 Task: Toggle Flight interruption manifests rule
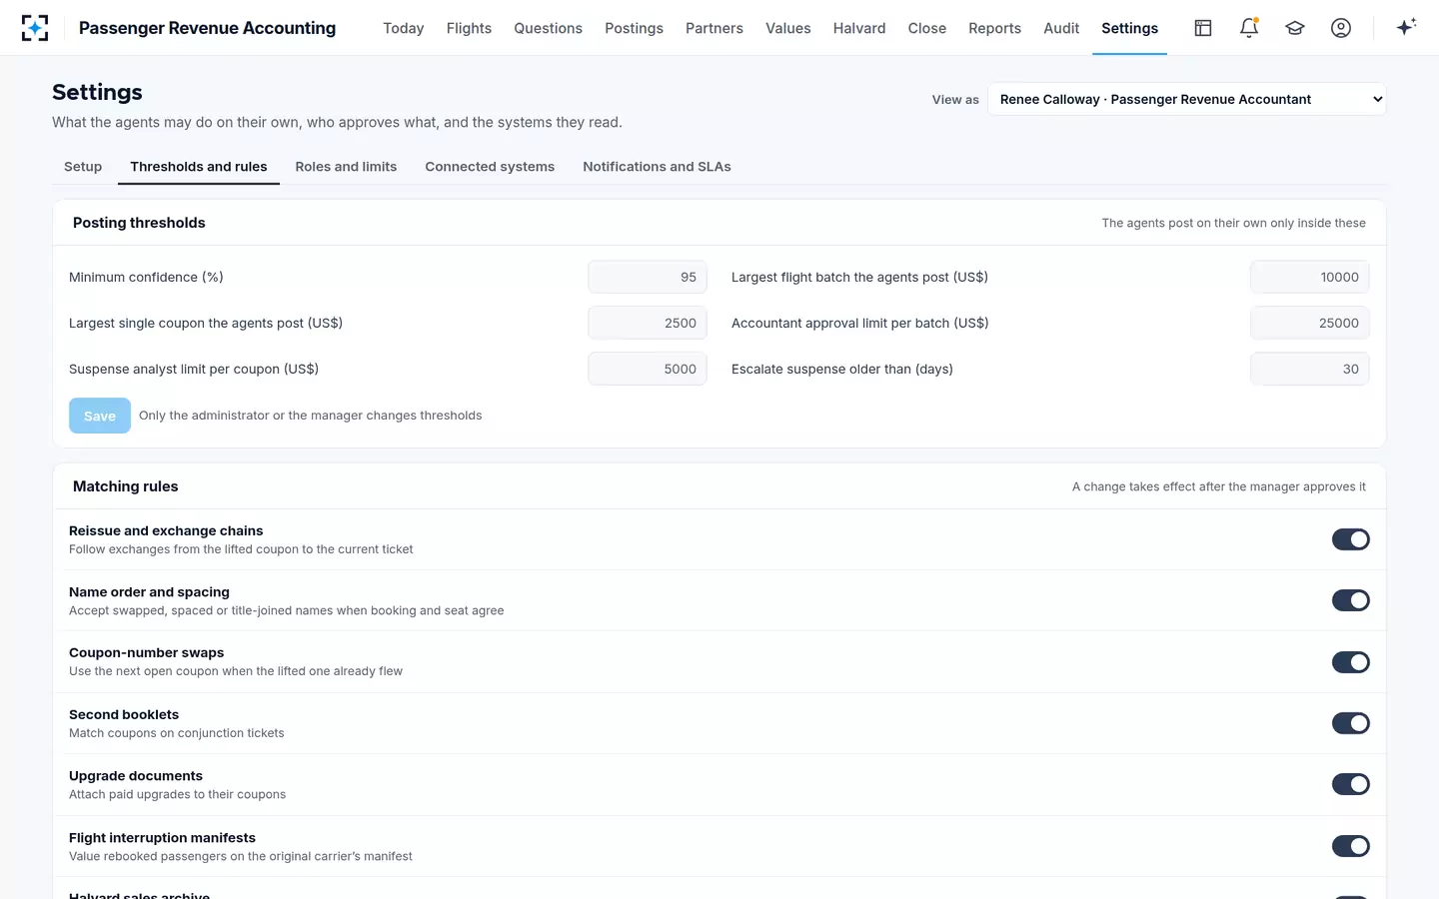pyautogui.click(x=1350, y=846)
